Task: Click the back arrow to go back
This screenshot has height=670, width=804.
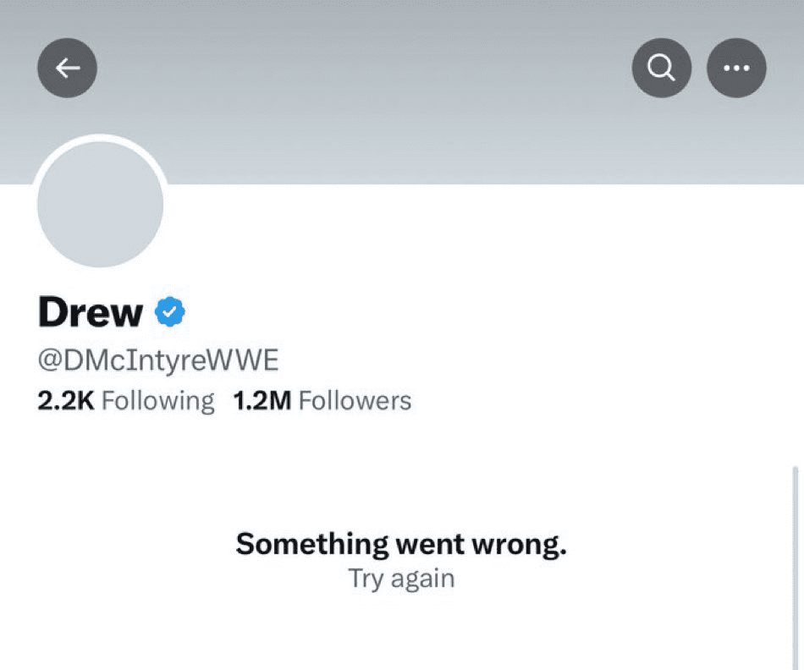Action: click(67, 68)
